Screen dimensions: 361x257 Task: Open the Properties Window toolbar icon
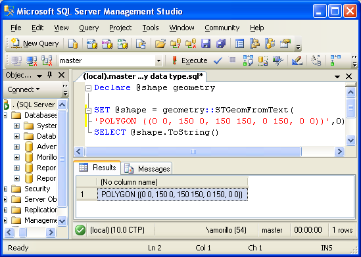[x=285, y=43]
